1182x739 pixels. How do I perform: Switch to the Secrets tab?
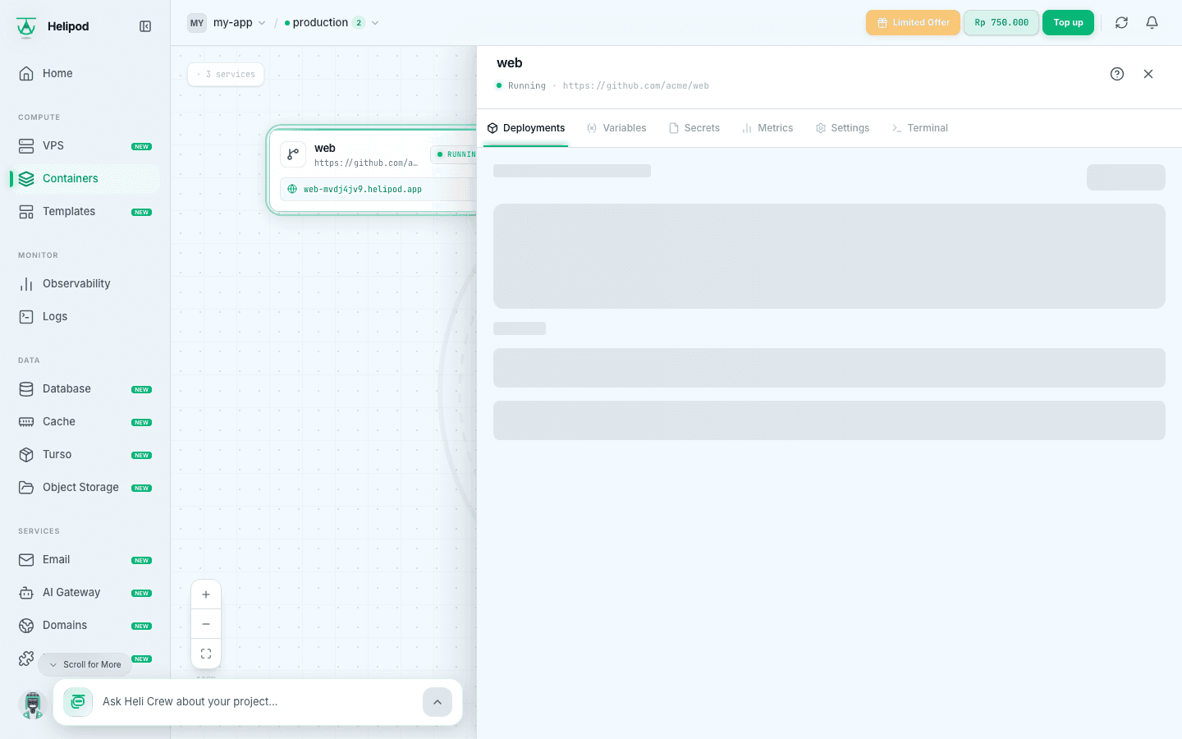(694, 128)
